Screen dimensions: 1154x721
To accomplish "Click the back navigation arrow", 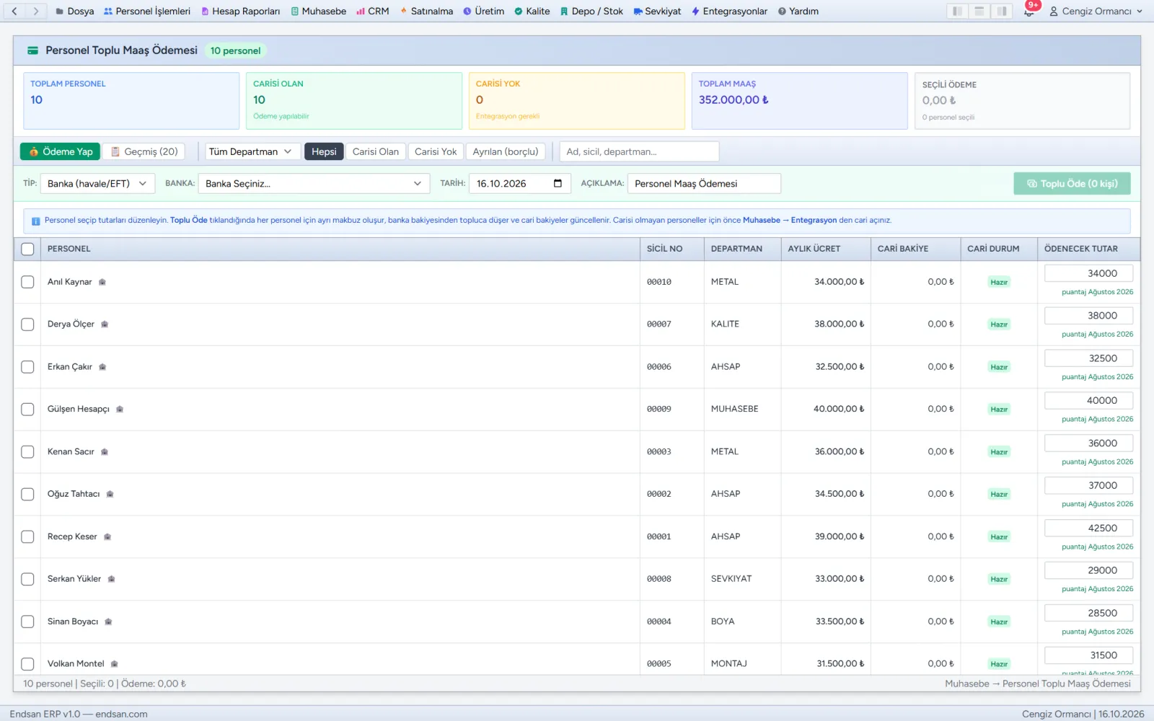I will point(14,11).
